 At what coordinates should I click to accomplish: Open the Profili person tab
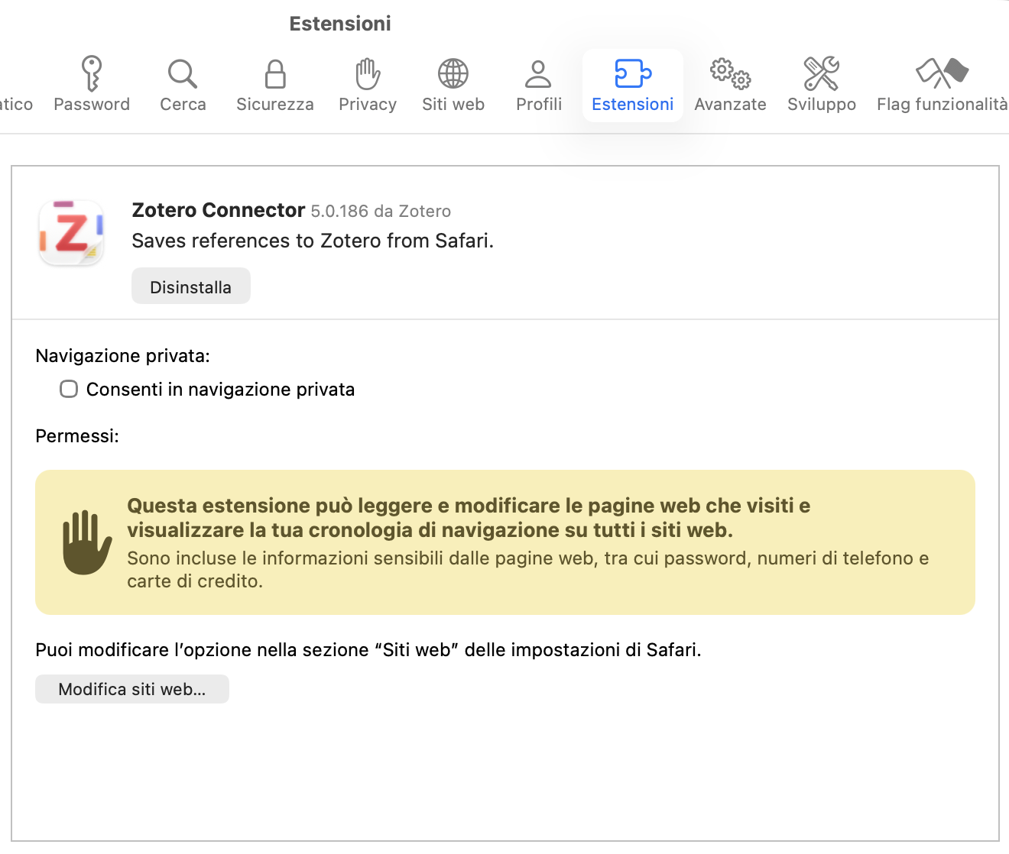pos(539,85)
